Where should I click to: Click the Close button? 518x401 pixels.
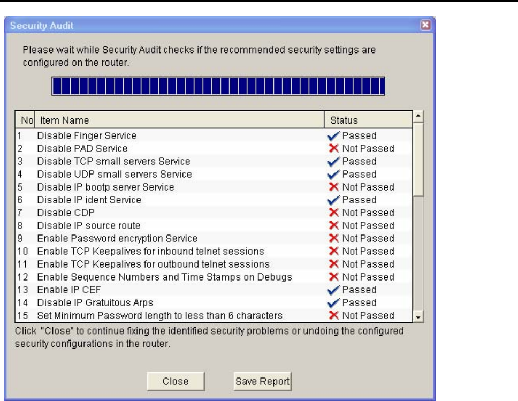pyautogui.click(x=176, y=381)
